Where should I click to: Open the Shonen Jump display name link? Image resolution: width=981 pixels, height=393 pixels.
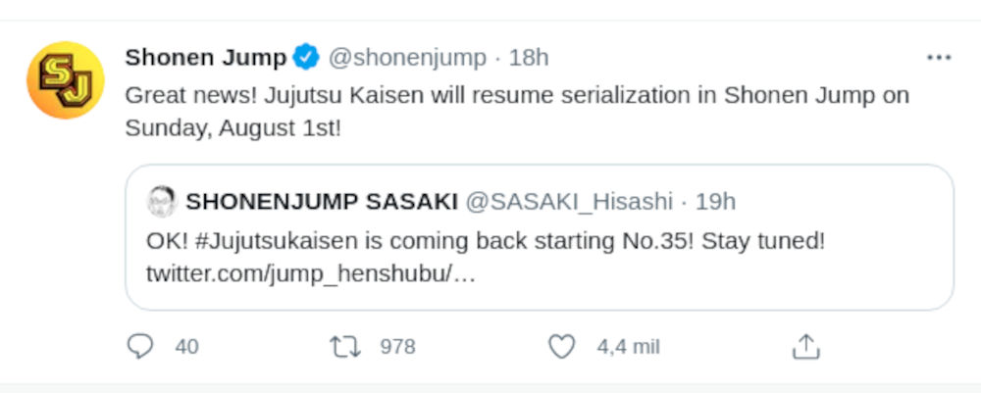pos(206,58)
